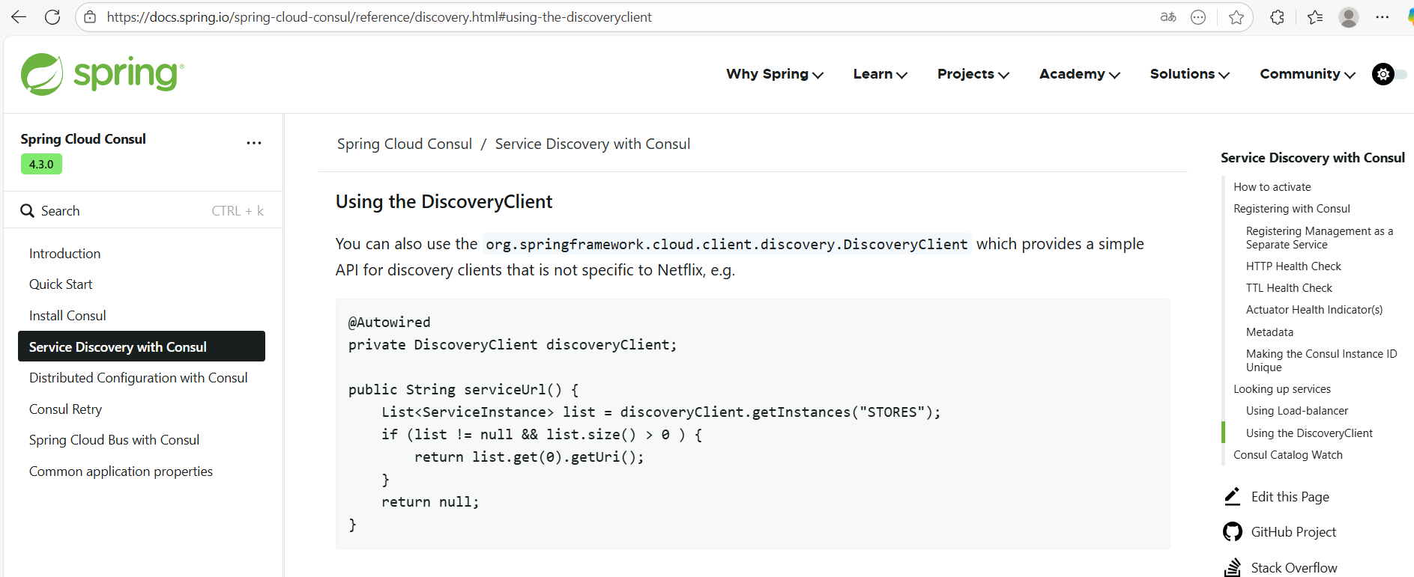The image size is (1414, 577).
Task: Expand the Solutions dropdown
Action: click(1190, 74)
